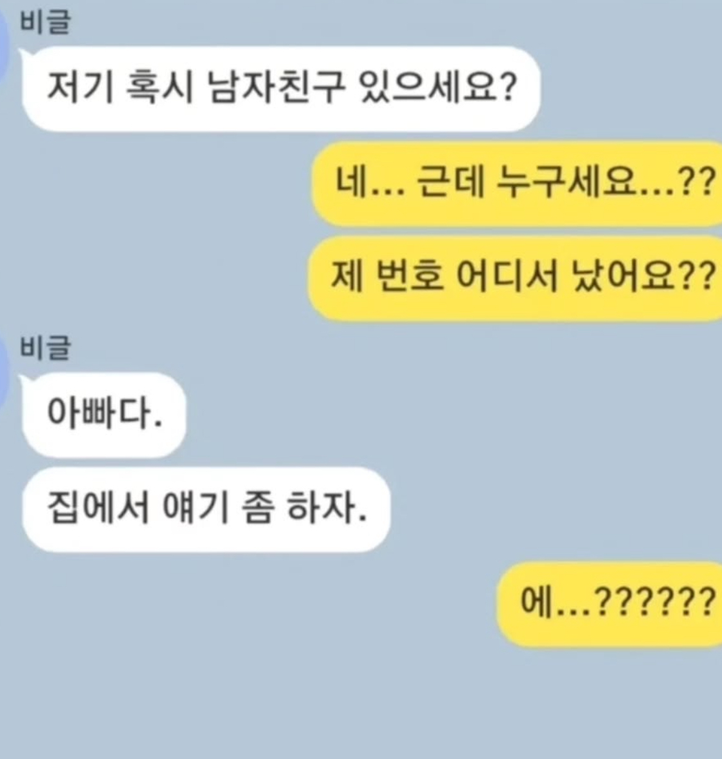Tap the word 얘기 in the father's message
Image resolution: width=722 pixels, height=759 pixels.
coord(196,508)
